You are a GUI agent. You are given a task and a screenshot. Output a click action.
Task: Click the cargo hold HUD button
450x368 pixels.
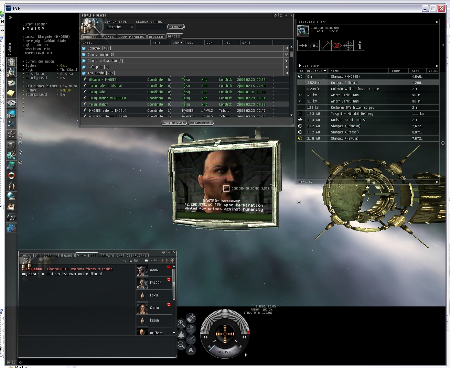[191, 318]
